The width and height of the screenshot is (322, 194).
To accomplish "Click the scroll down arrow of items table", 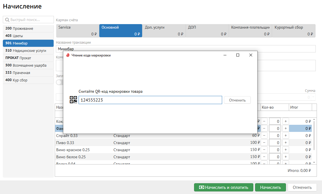I will coord(314,163).
